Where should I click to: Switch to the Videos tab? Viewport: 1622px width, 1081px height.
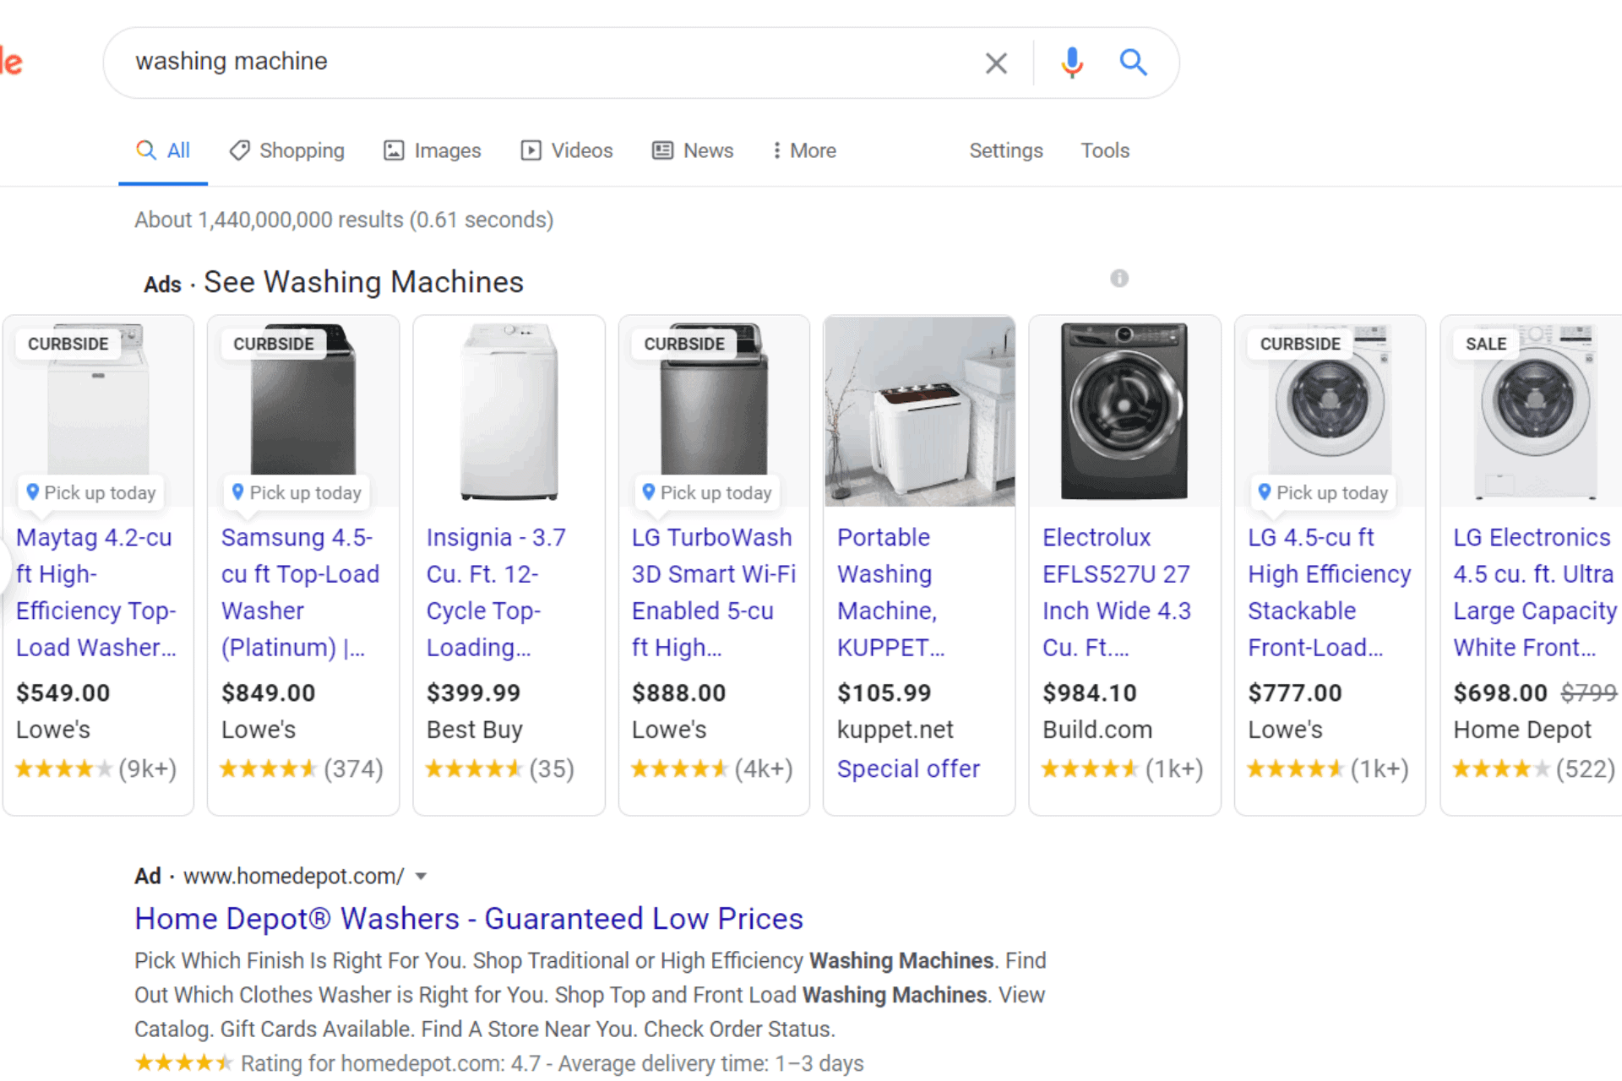[x=567, y=150]
